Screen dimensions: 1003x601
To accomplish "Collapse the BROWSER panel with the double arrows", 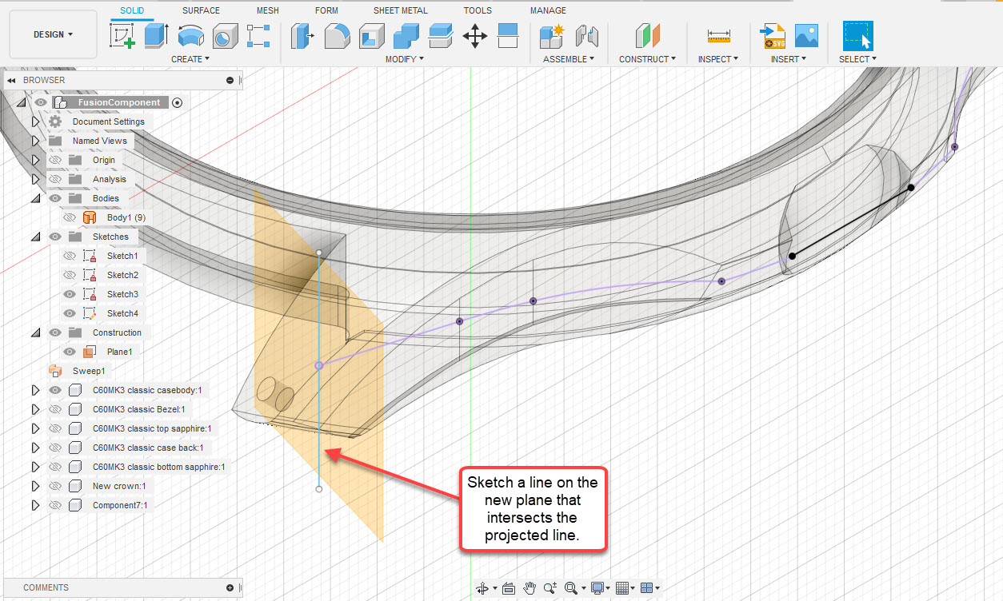I will 12,80.
